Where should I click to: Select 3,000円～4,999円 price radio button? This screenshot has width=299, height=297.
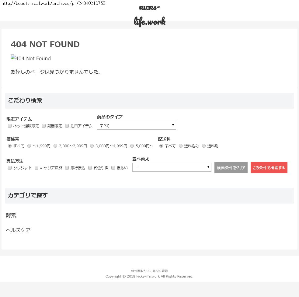pos(92,146)
